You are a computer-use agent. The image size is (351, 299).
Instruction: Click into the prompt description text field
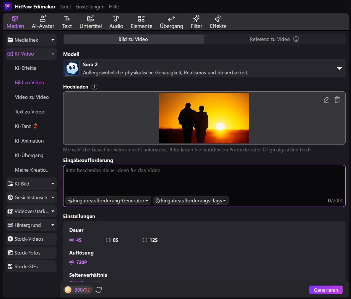click(204, 180)
